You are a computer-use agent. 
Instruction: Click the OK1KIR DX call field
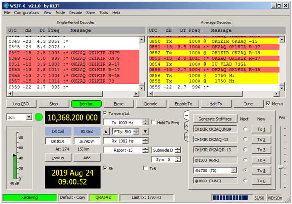pos(58,141)
